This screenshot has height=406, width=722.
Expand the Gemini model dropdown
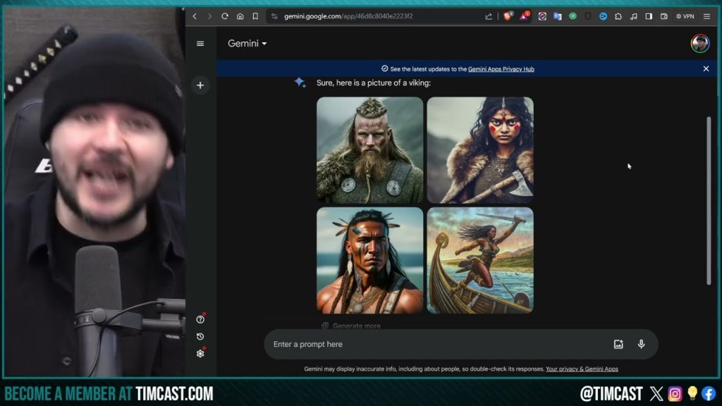[x=247, y=44]
